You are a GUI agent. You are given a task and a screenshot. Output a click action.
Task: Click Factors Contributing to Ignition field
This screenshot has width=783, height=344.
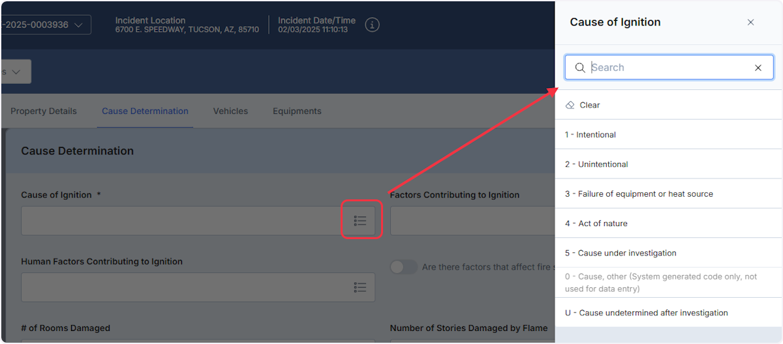pos(472,221)
